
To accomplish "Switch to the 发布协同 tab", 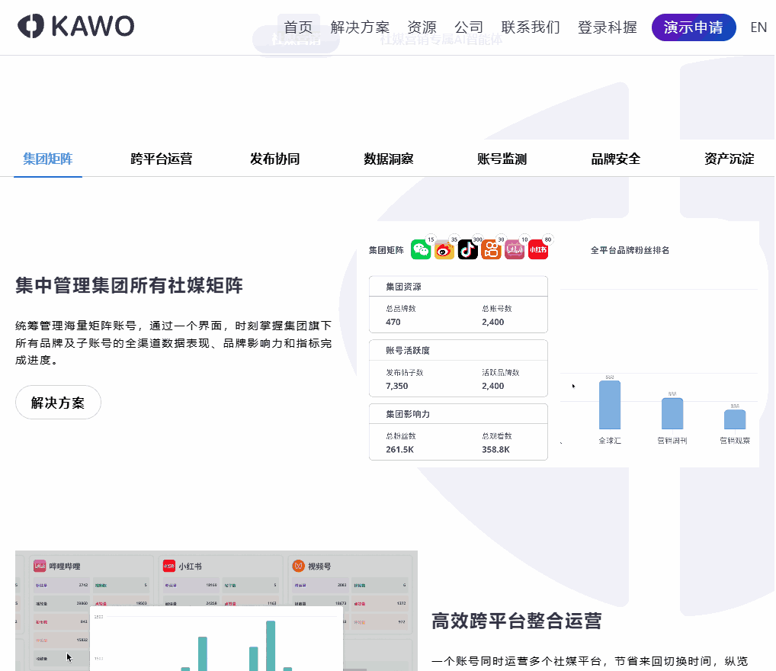I will (x=274, y=159).
